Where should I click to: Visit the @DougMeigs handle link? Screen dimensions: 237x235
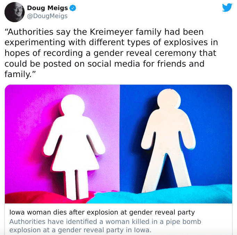pos(47,16)
